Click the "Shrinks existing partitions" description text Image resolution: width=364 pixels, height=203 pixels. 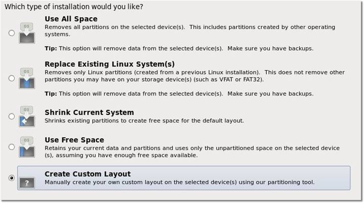click(144, 120)
